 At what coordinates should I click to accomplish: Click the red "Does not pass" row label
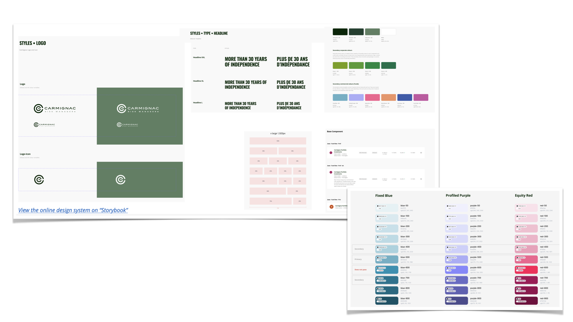pyautogui.click(x=361, y=270)
